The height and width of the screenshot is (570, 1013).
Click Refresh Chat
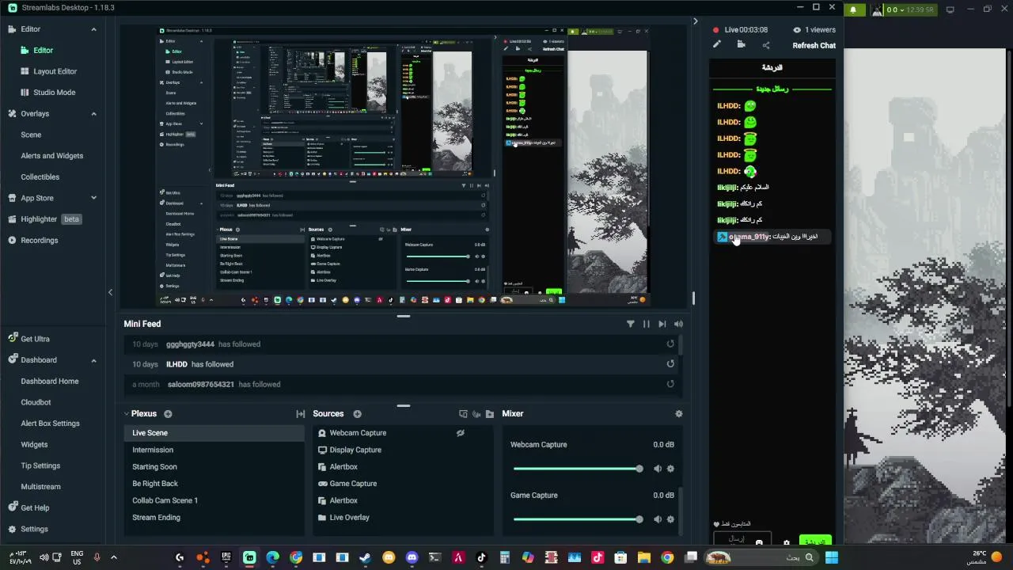tap(814, 46)
